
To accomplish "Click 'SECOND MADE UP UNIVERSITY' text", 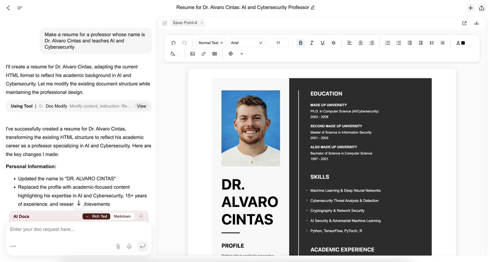I will (x=336, y=126).
